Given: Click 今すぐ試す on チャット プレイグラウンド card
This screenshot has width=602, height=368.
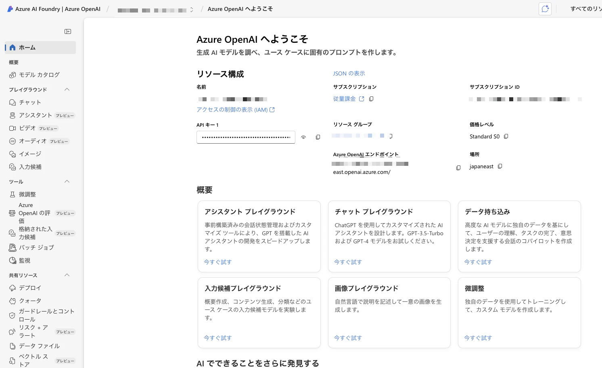Looking at the screenshot, I should point(348,262).
